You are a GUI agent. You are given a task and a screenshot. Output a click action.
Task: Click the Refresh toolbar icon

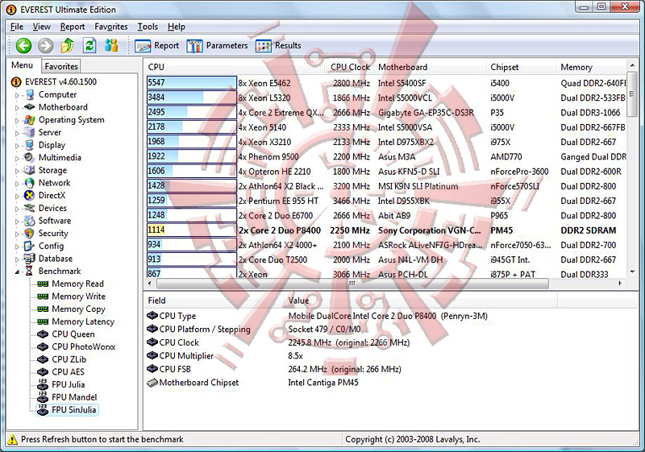click(x=89, y=46)
